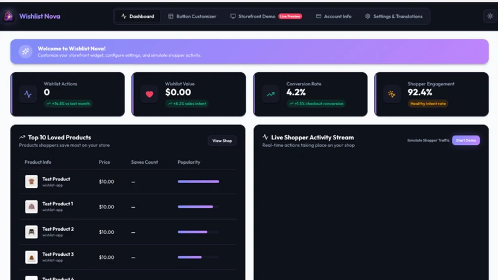Go to Account Info tab

click(334, 16)
